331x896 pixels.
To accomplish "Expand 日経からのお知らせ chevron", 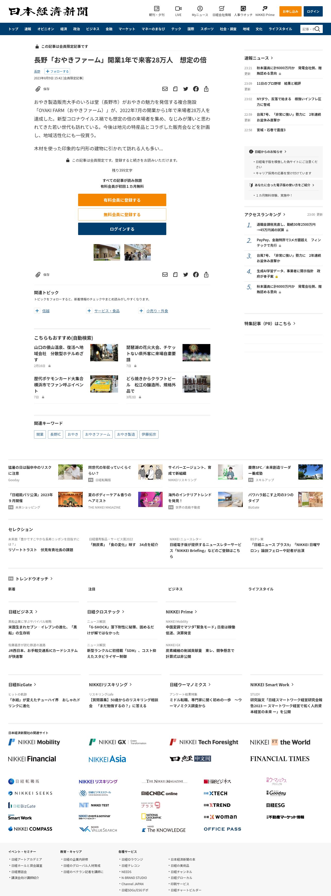I will tap(285, 152).
